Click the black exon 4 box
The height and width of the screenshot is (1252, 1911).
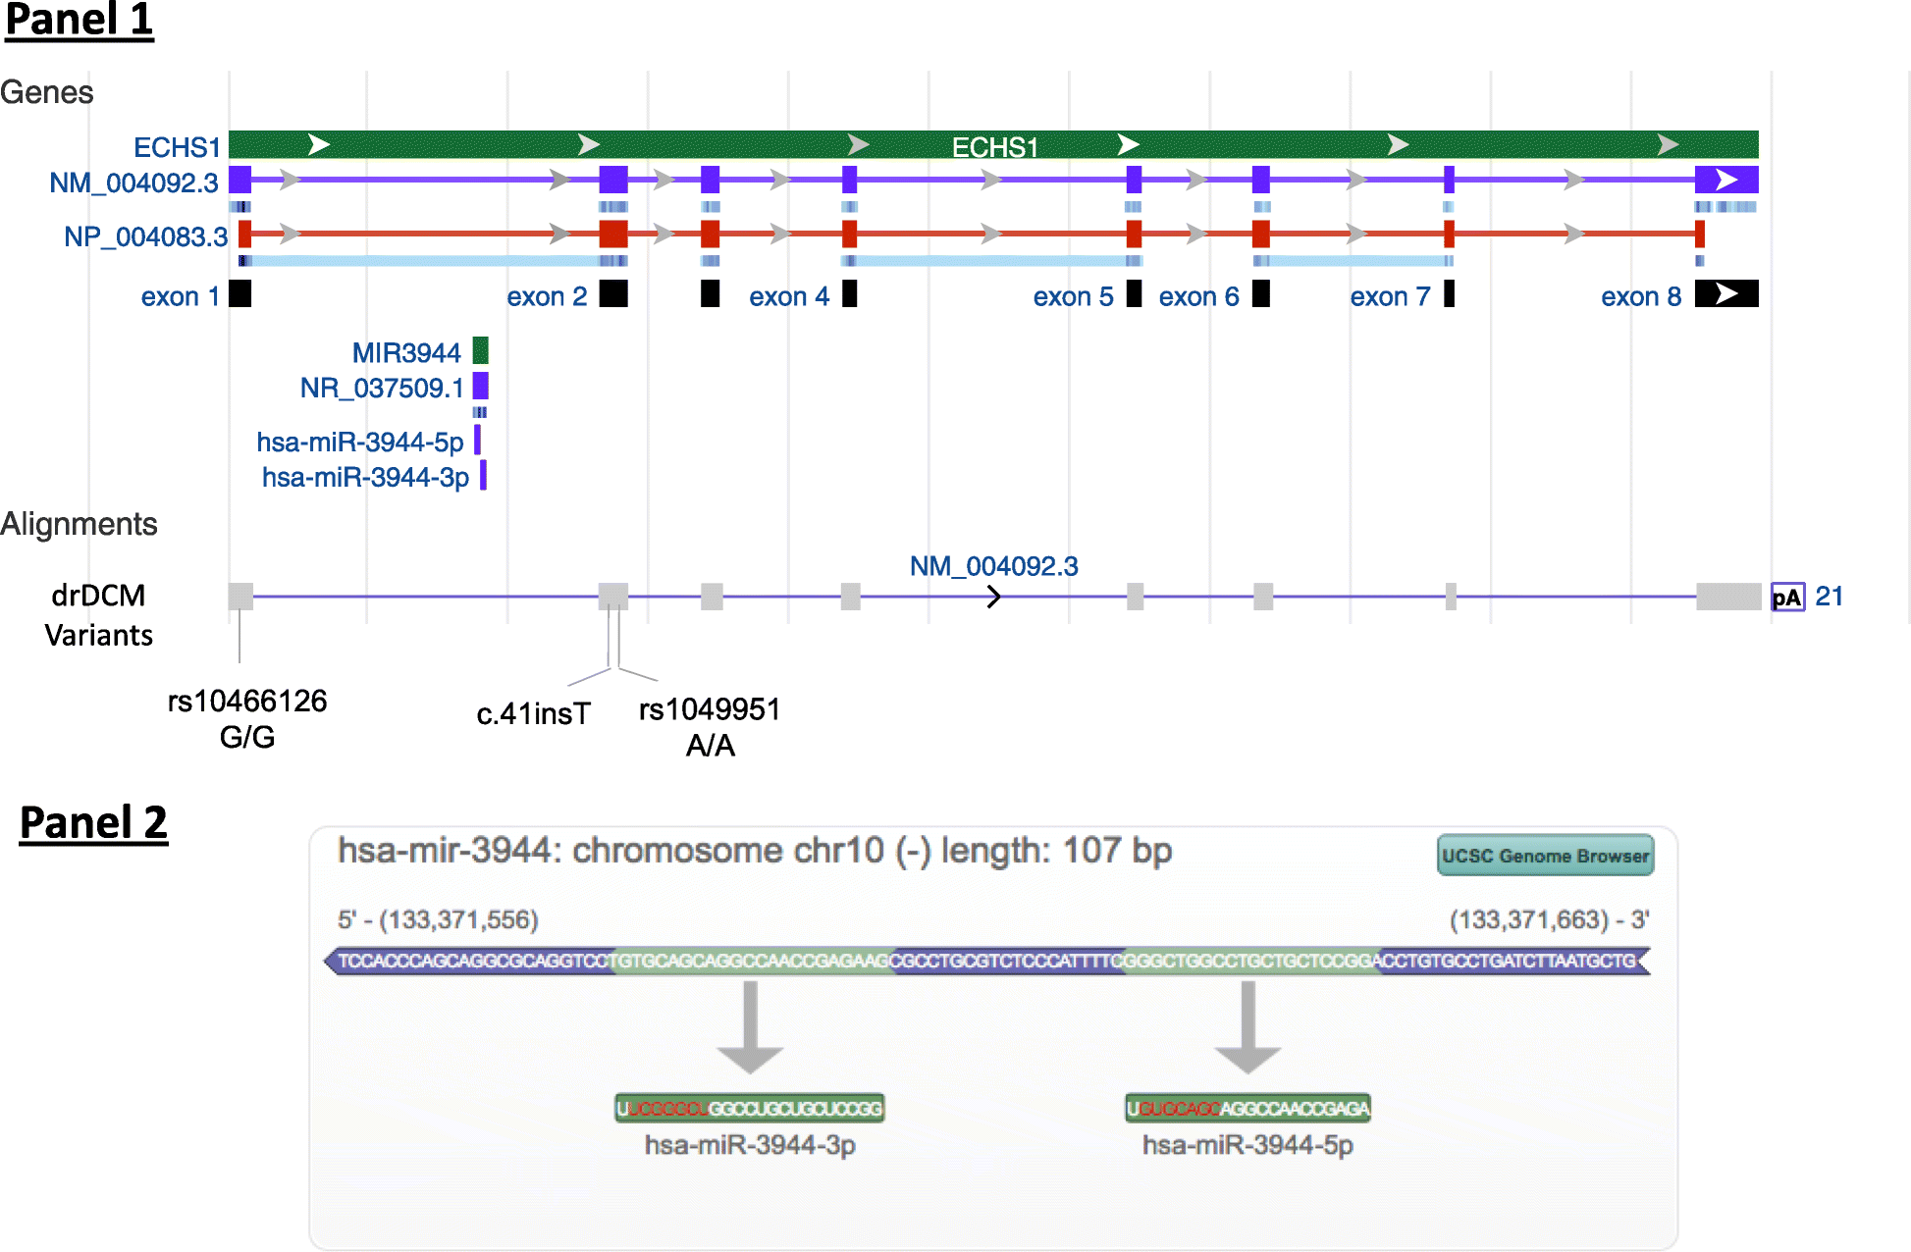[850, 293]
